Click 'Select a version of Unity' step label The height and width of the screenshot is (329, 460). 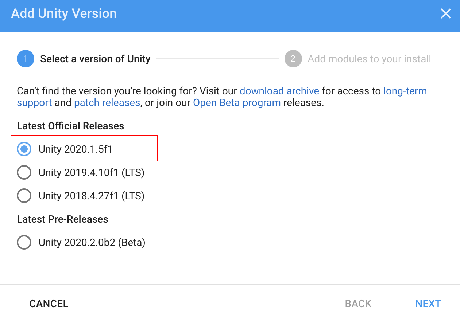95,59
